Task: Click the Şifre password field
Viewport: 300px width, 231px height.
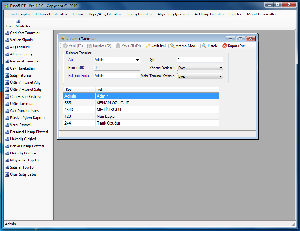Action: 200,60
